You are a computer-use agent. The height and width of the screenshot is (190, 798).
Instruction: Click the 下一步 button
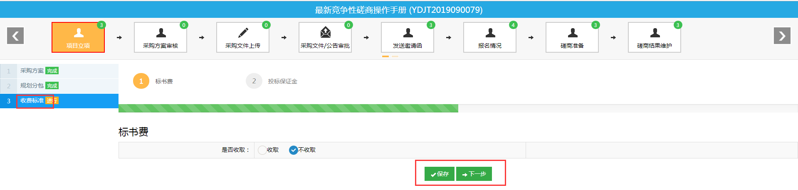[x=474, y=174]
